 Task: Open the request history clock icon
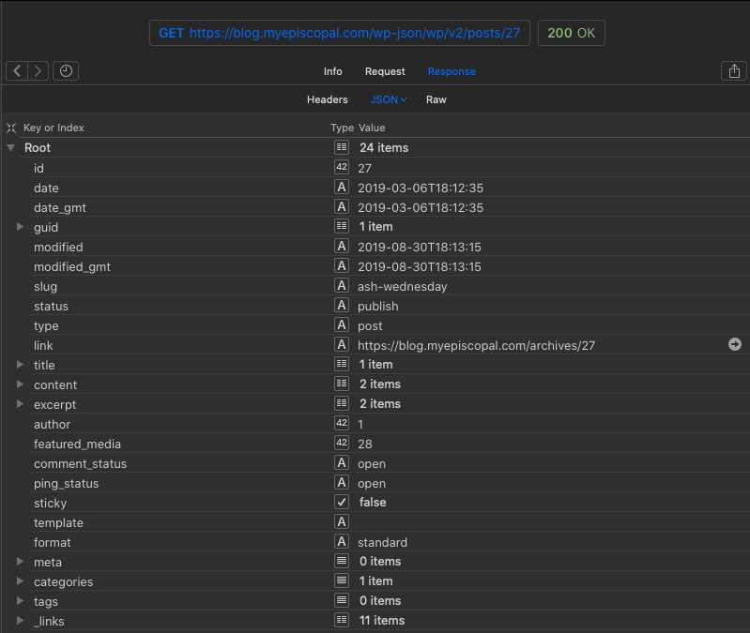click(66, 71)
